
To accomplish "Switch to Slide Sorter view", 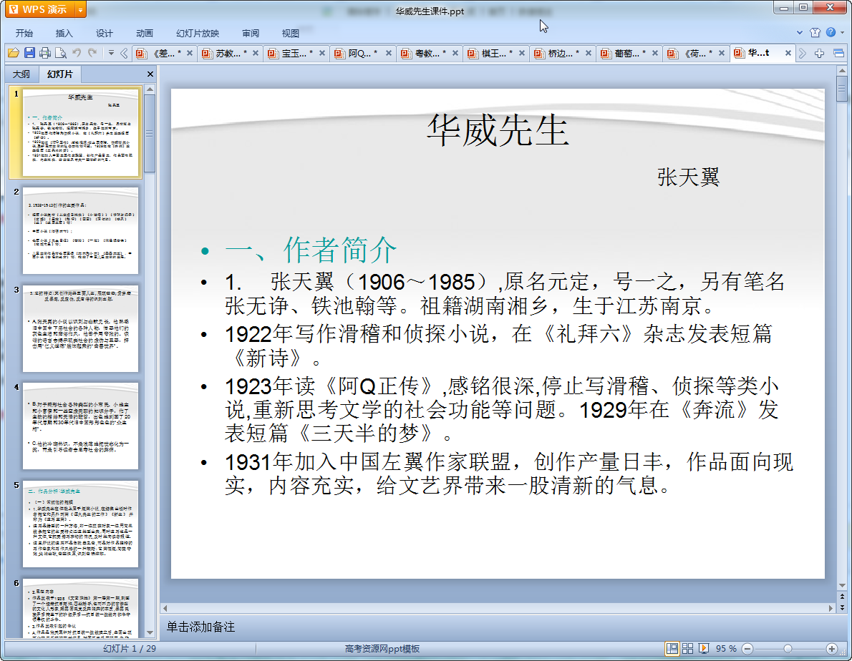I will [x=688, y=649].
